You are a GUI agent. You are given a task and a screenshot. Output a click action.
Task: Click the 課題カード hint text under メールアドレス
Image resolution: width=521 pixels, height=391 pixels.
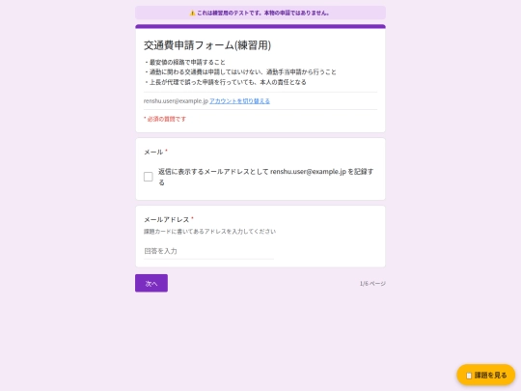209,232
